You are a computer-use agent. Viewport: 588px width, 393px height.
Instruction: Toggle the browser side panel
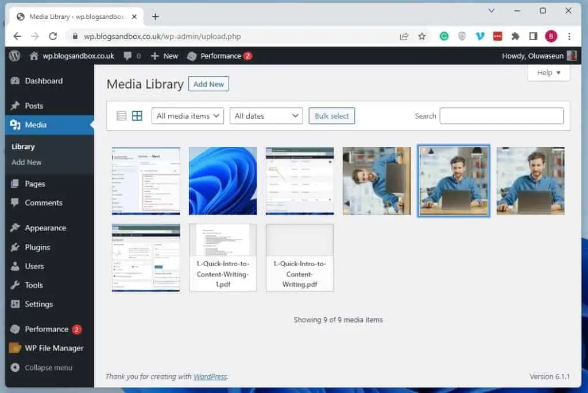[x=533, y=36]
